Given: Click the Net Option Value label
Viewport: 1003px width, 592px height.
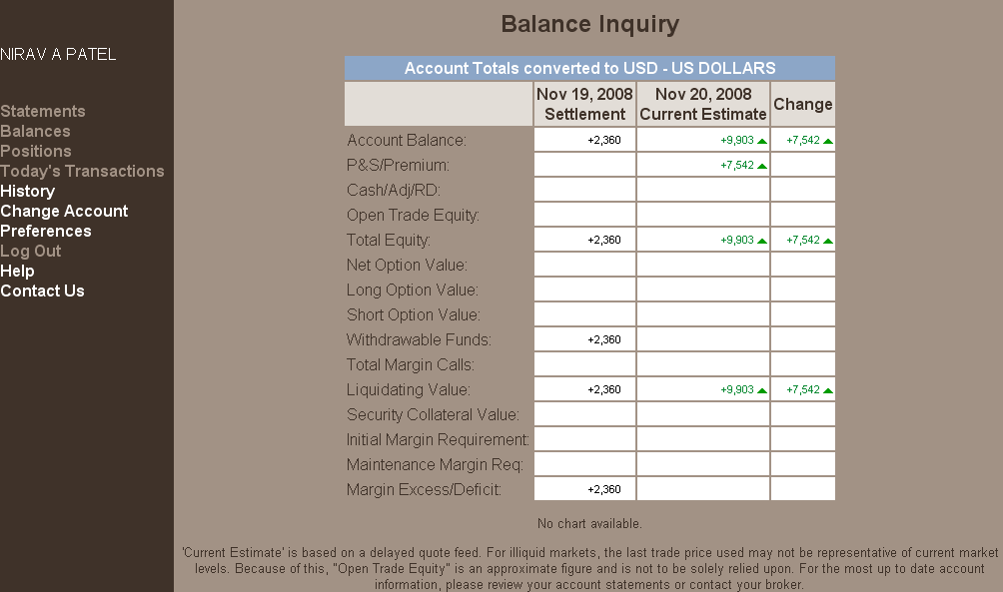Looking at the screenshot, I should point(407,265).
